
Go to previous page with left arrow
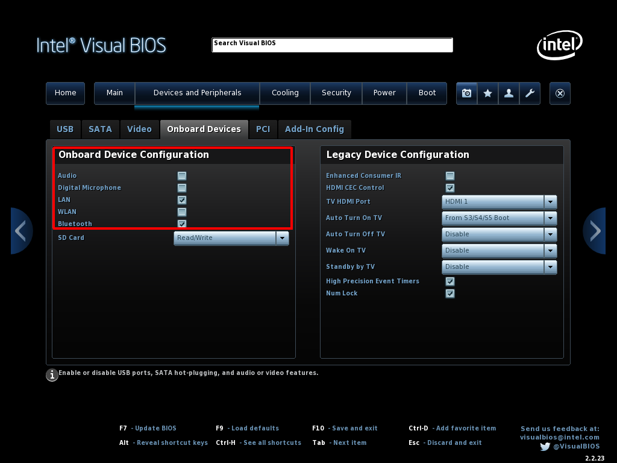[21, 231]
